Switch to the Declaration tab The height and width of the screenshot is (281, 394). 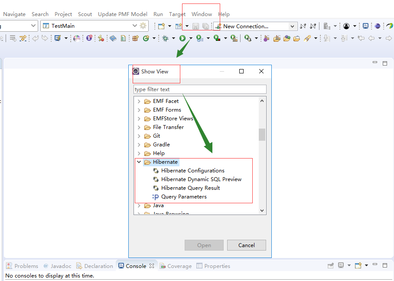coord(95,266)
